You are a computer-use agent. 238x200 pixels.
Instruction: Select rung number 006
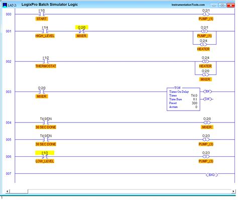(9, 157)
